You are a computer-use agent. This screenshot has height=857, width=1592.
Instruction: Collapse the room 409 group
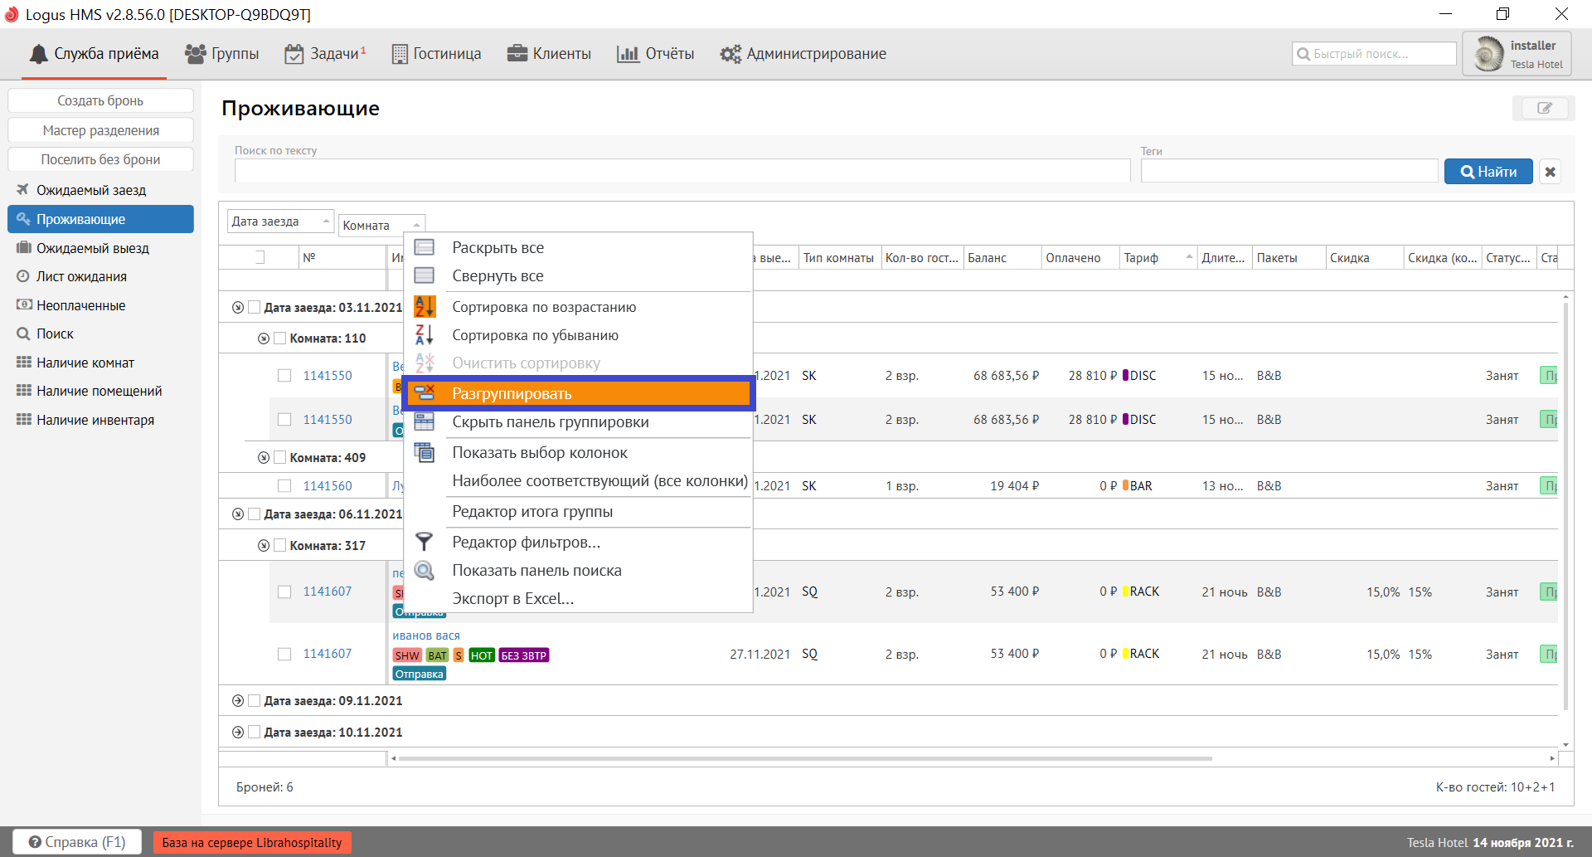pos(264,458)
